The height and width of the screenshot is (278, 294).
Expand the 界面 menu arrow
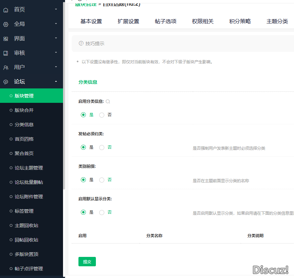coord(56,38)
